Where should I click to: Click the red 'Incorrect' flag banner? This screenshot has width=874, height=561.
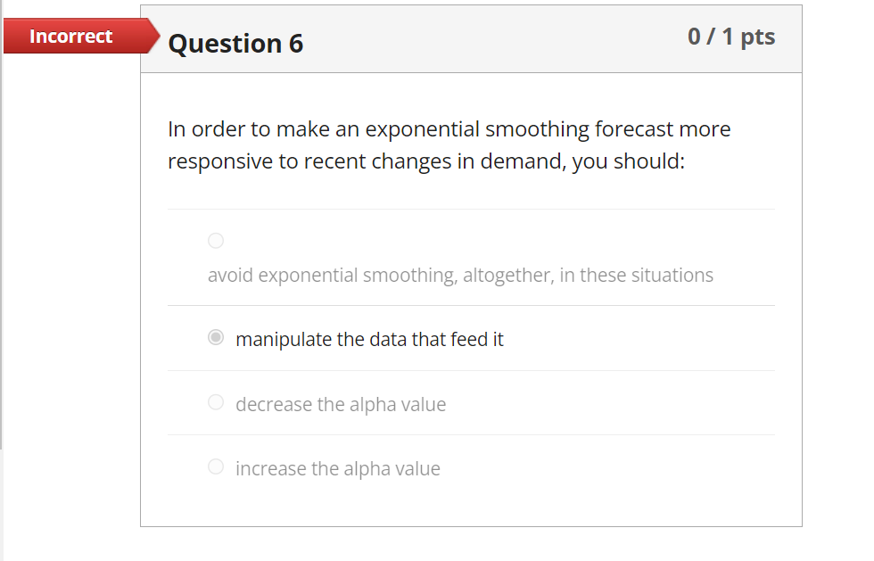(70, 36)
